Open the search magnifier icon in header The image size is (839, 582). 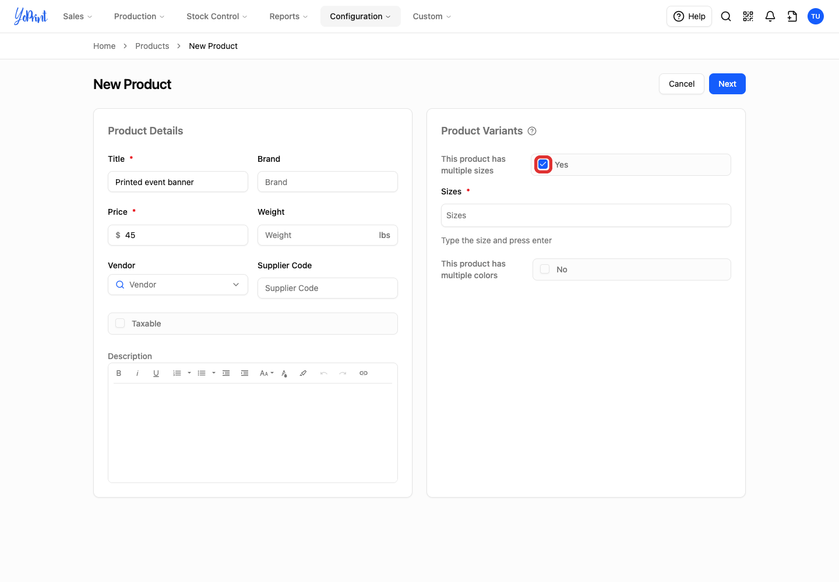[x=726, y=16]
